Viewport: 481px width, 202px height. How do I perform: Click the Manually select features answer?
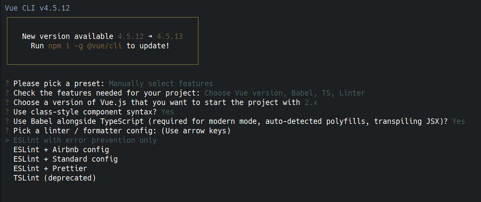click(x=161, y=83)
